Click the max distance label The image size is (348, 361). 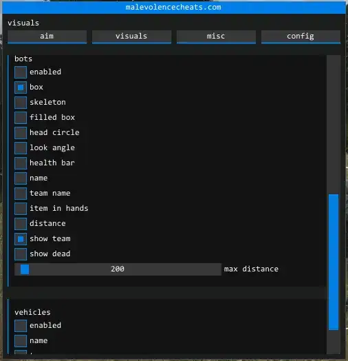click(x=251, y=269)
